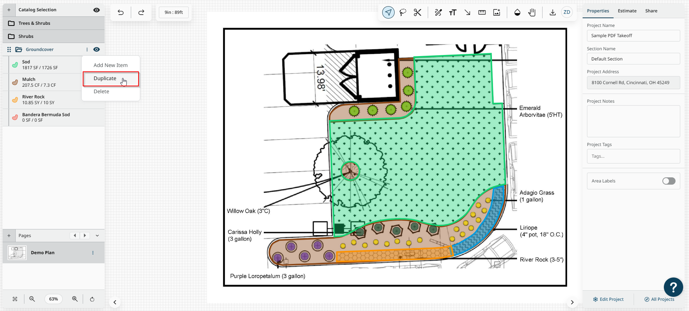Zoom in with the magnifier plus icon

tap(75, 299)
